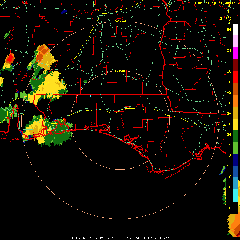The width and height of the screenshot is (240, 240).
Task: Click the 18 legend value
Action: point(229,155)
